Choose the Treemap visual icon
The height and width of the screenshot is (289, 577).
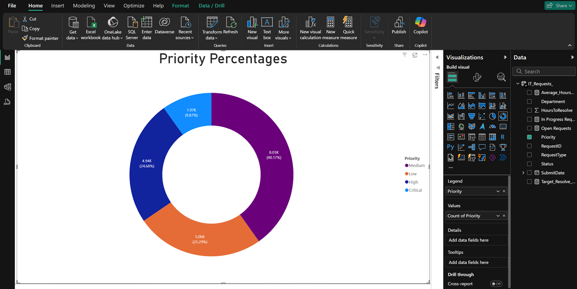[450, 126]
